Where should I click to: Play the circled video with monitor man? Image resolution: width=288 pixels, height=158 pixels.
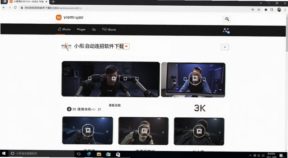click(x=195, y=78)
